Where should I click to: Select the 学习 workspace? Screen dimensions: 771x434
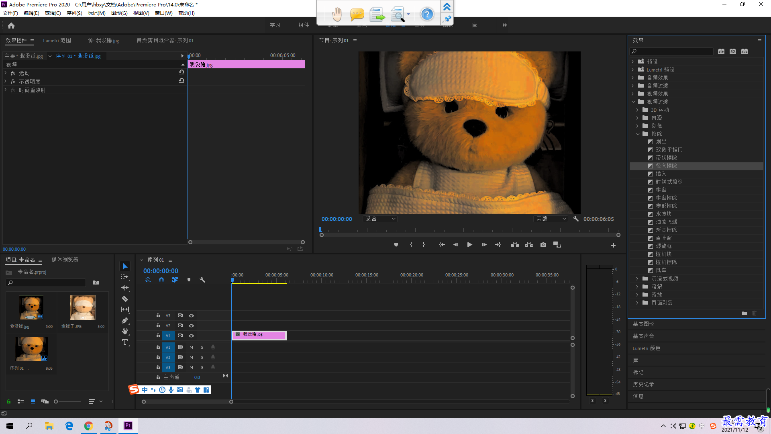coord(275,25)
